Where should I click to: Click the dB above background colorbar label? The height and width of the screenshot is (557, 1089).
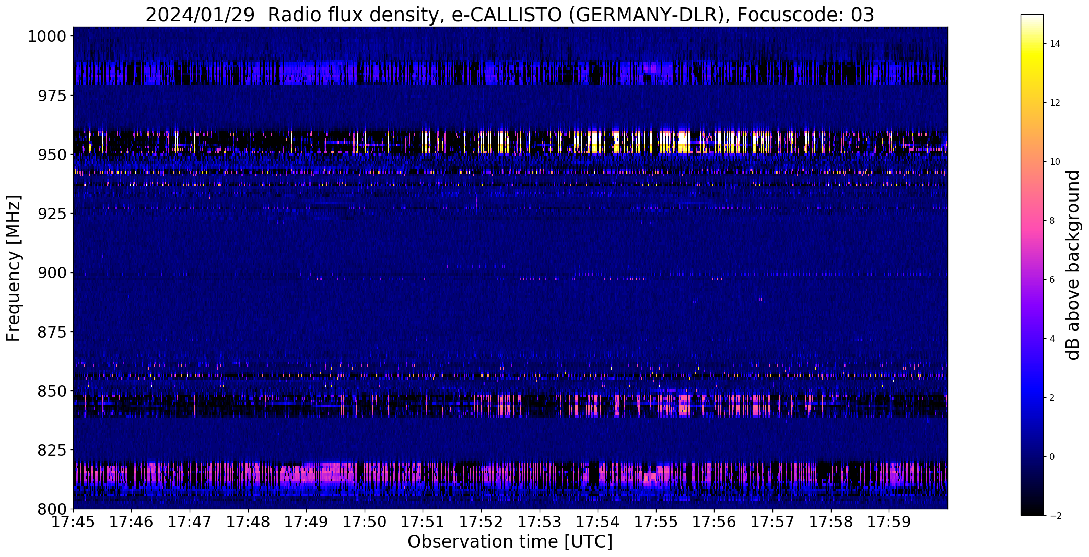[1073, 265]
